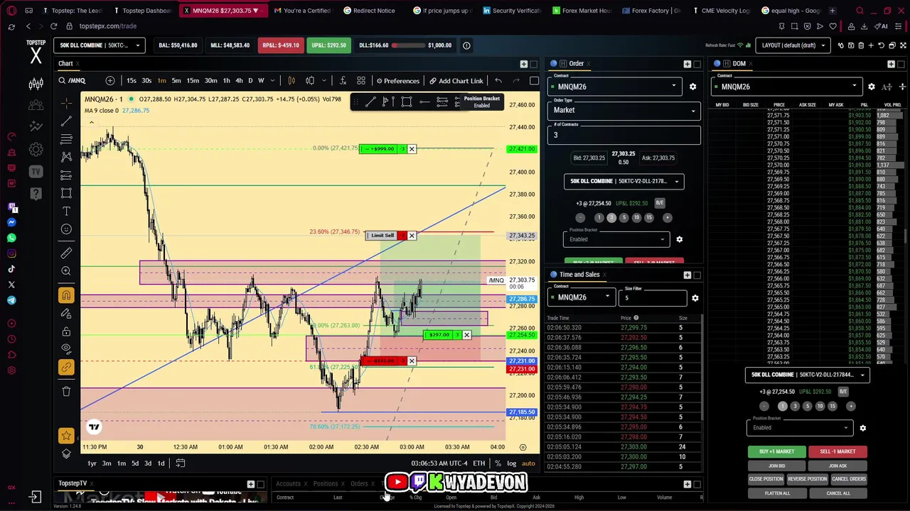This screenshot has width=910, height=511.
Task: Cancel the Limit Sell order X
Action: pos(412,236)
